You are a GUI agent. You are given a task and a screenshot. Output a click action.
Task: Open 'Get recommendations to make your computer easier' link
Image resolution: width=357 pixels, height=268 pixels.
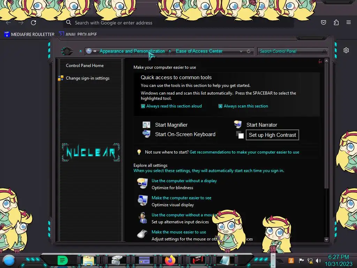244,152
